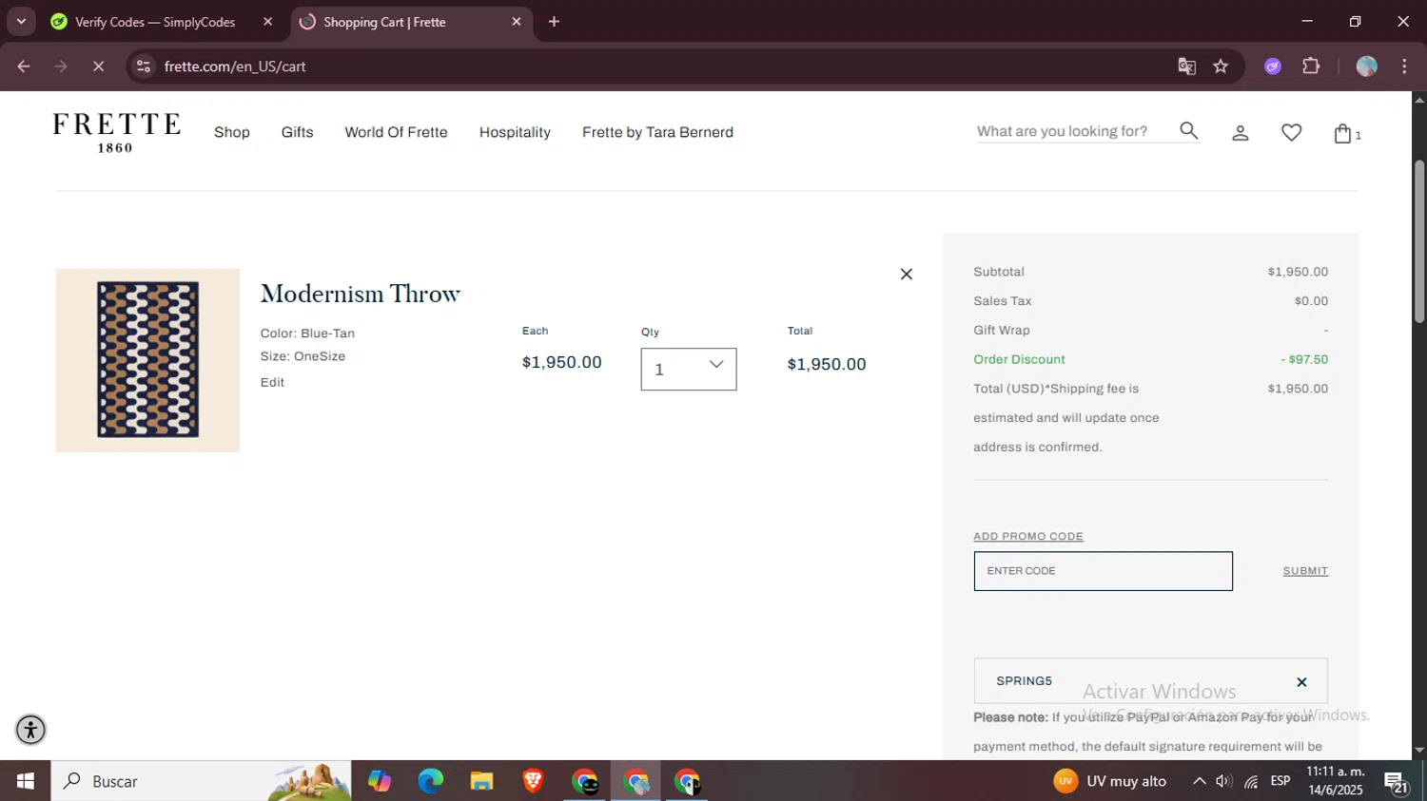
Task: Remove the SPRING5 promo code
Action: (x=1301, y=682)
